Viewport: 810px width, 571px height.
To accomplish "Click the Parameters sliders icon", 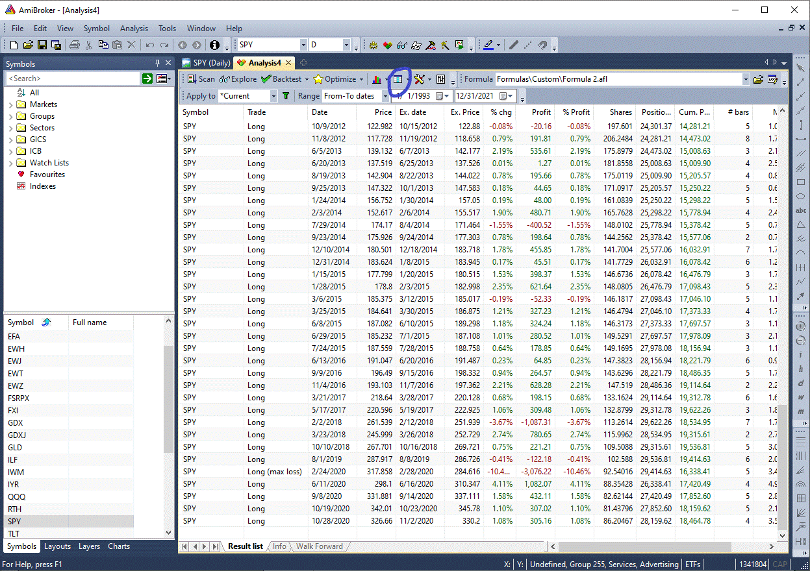I will click(x=441, y=79).
